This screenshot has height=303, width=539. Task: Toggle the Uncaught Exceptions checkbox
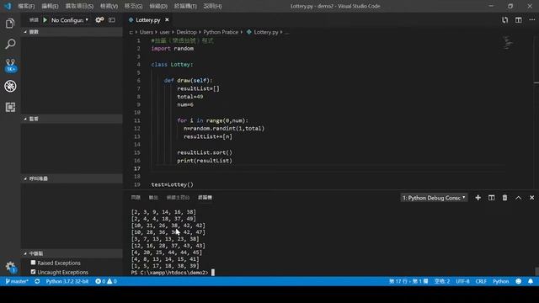[x=33, y=272]
